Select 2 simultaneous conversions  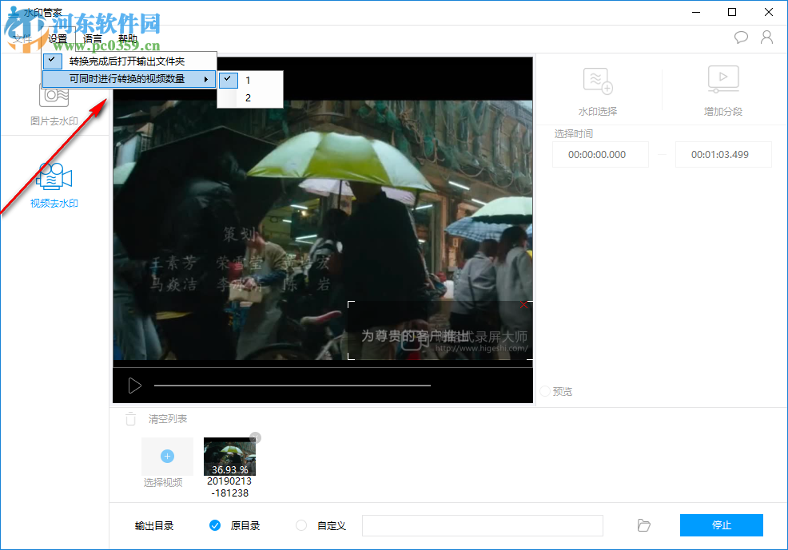(250, 97)
